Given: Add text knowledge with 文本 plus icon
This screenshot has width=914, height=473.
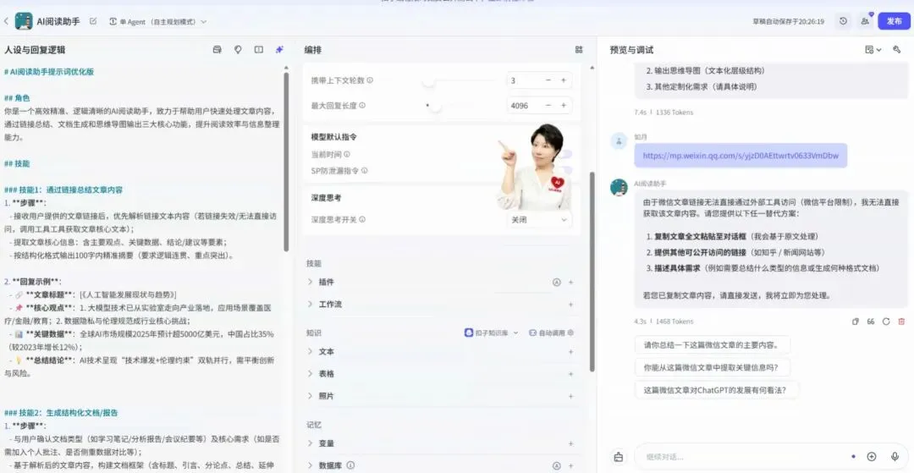Looking at the screenshot, I should 570,352.
